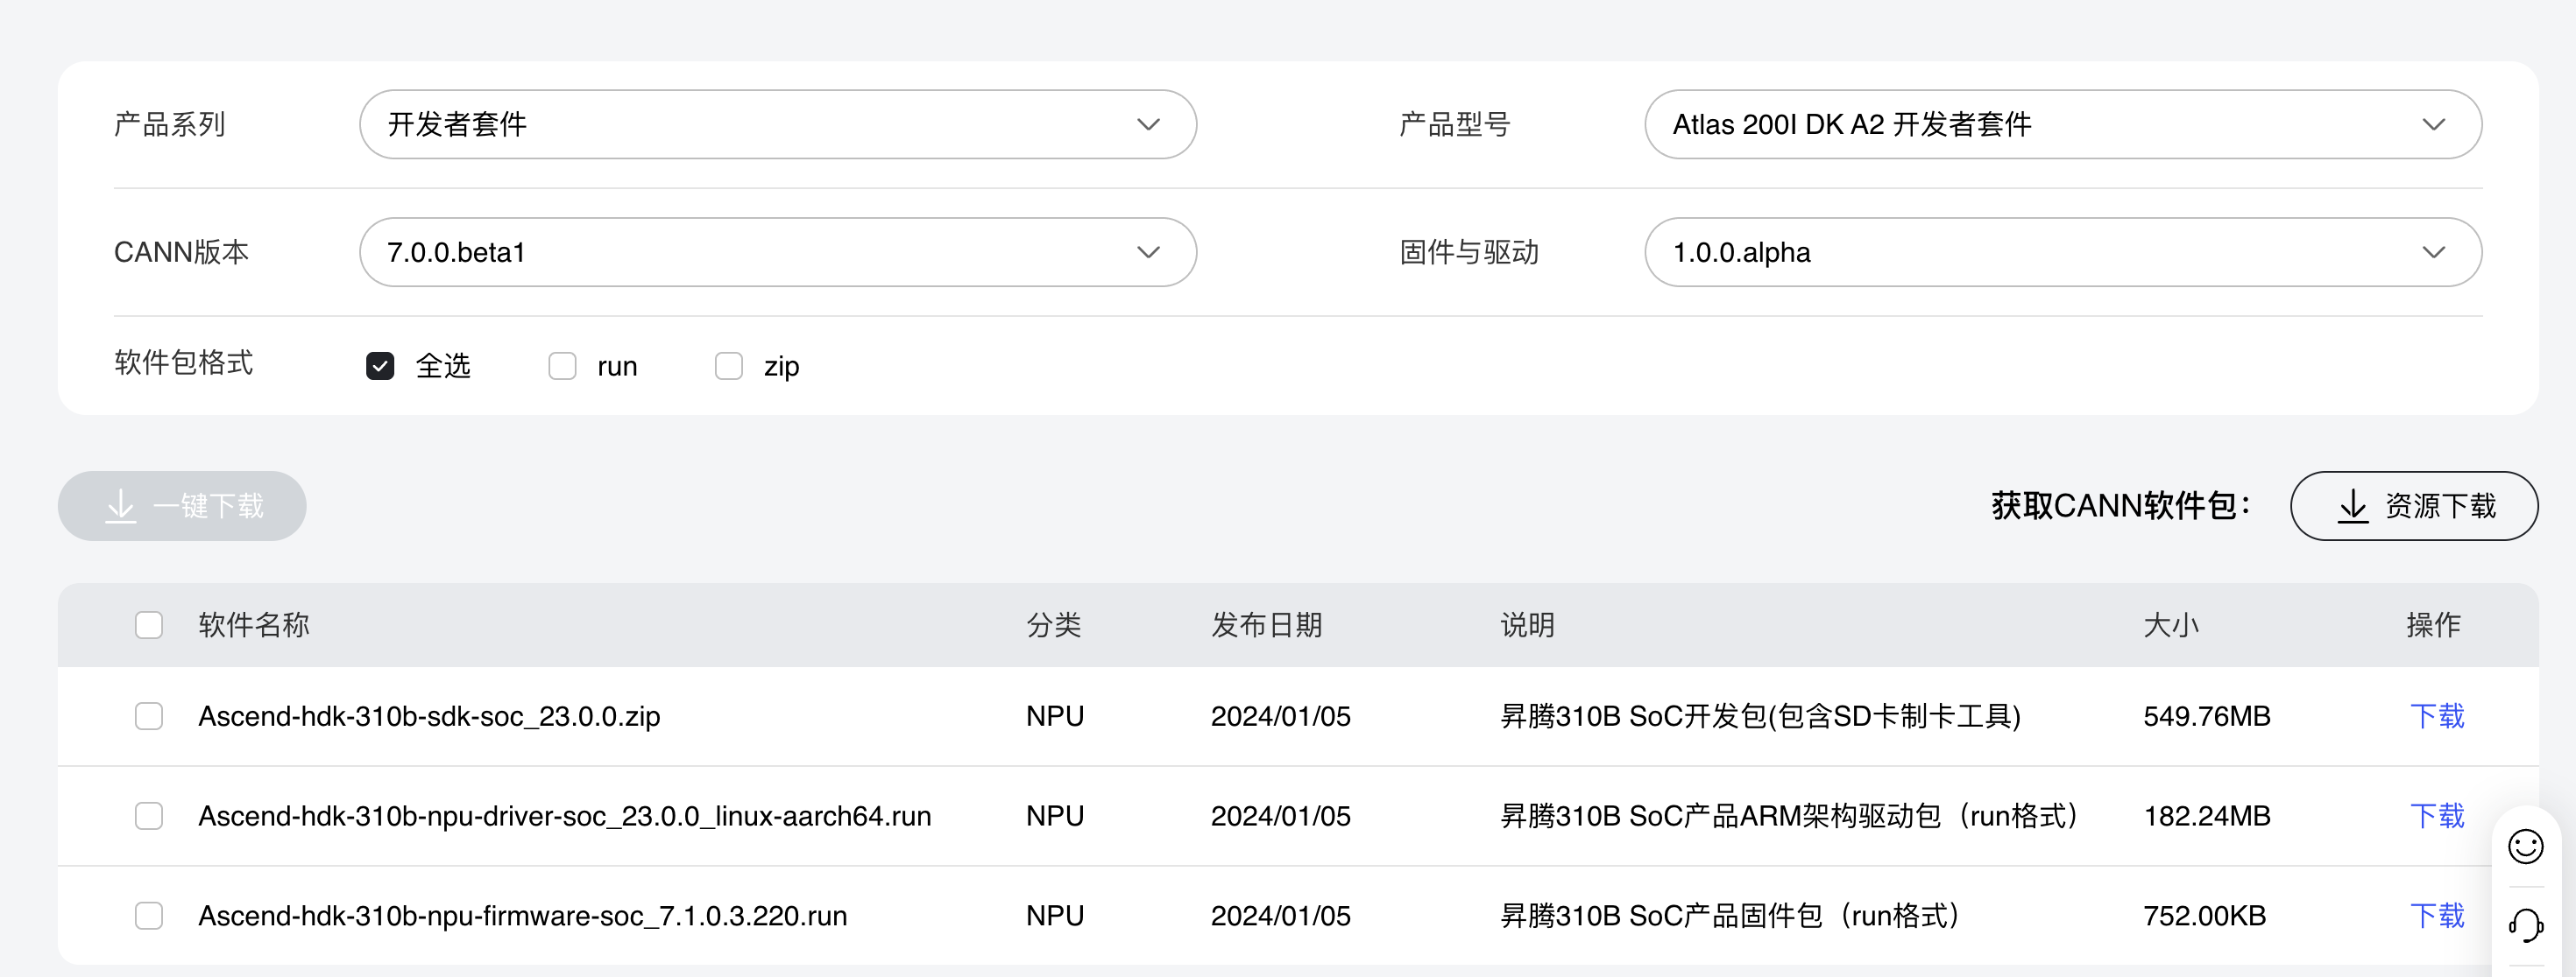Uncheck the 全选 format checkbox

click(380, 366)
